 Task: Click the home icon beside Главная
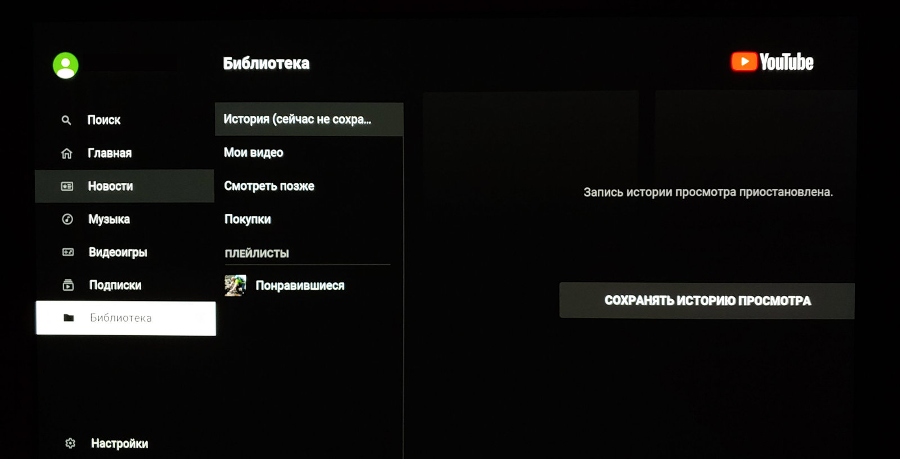coord(66,153)
